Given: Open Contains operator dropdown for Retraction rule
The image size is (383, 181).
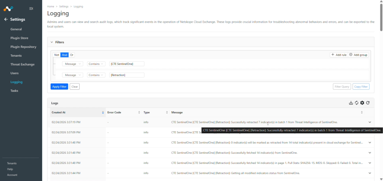Looking at the screenshot, I should pyautogui.click(x=96, y=75).
